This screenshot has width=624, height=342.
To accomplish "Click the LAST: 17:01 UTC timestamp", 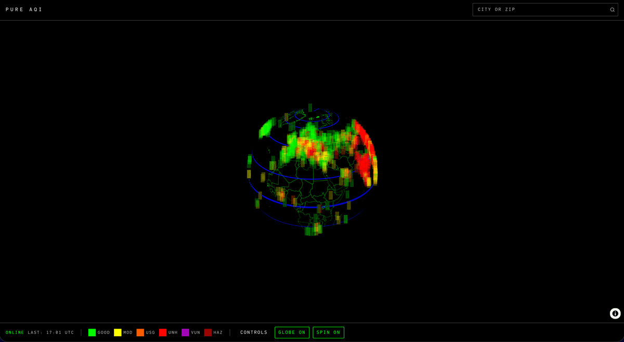I will pos(51,333).
